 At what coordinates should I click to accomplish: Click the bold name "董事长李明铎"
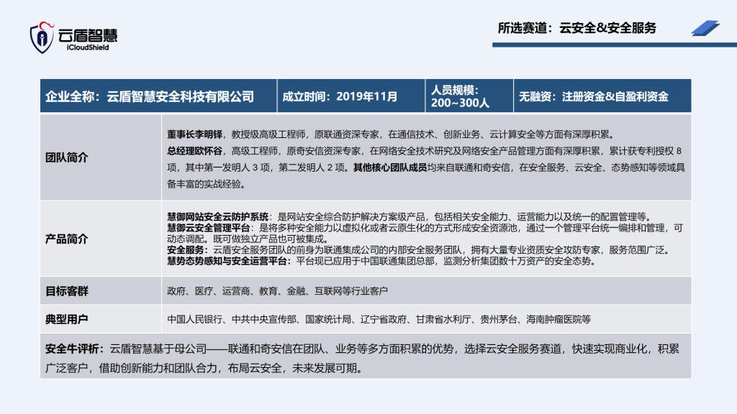point(194,134)
